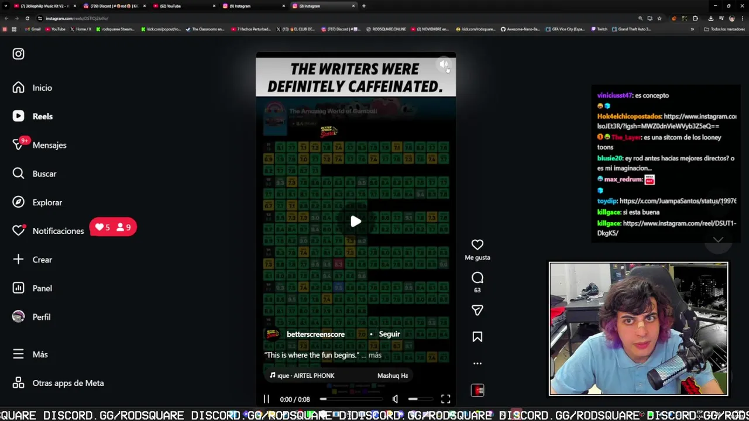Enter fullscreen on the video player
This screenshot has height=421, width=749.
446,399
